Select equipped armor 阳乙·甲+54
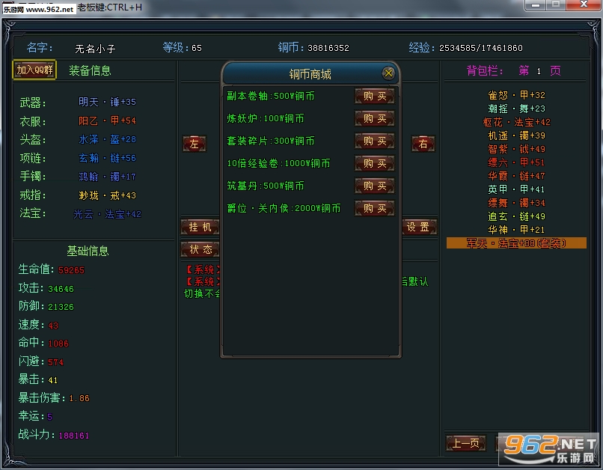Screen dimensions: 603x470 tap(107, 120)
